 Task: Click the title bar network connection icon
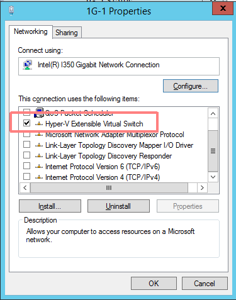[x=11, y=11]
